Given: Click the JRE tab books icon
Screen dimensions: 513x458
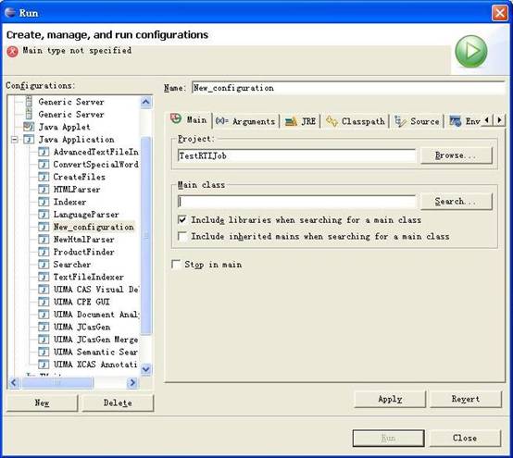Looking at the screenshot, I should coord(291,121).
